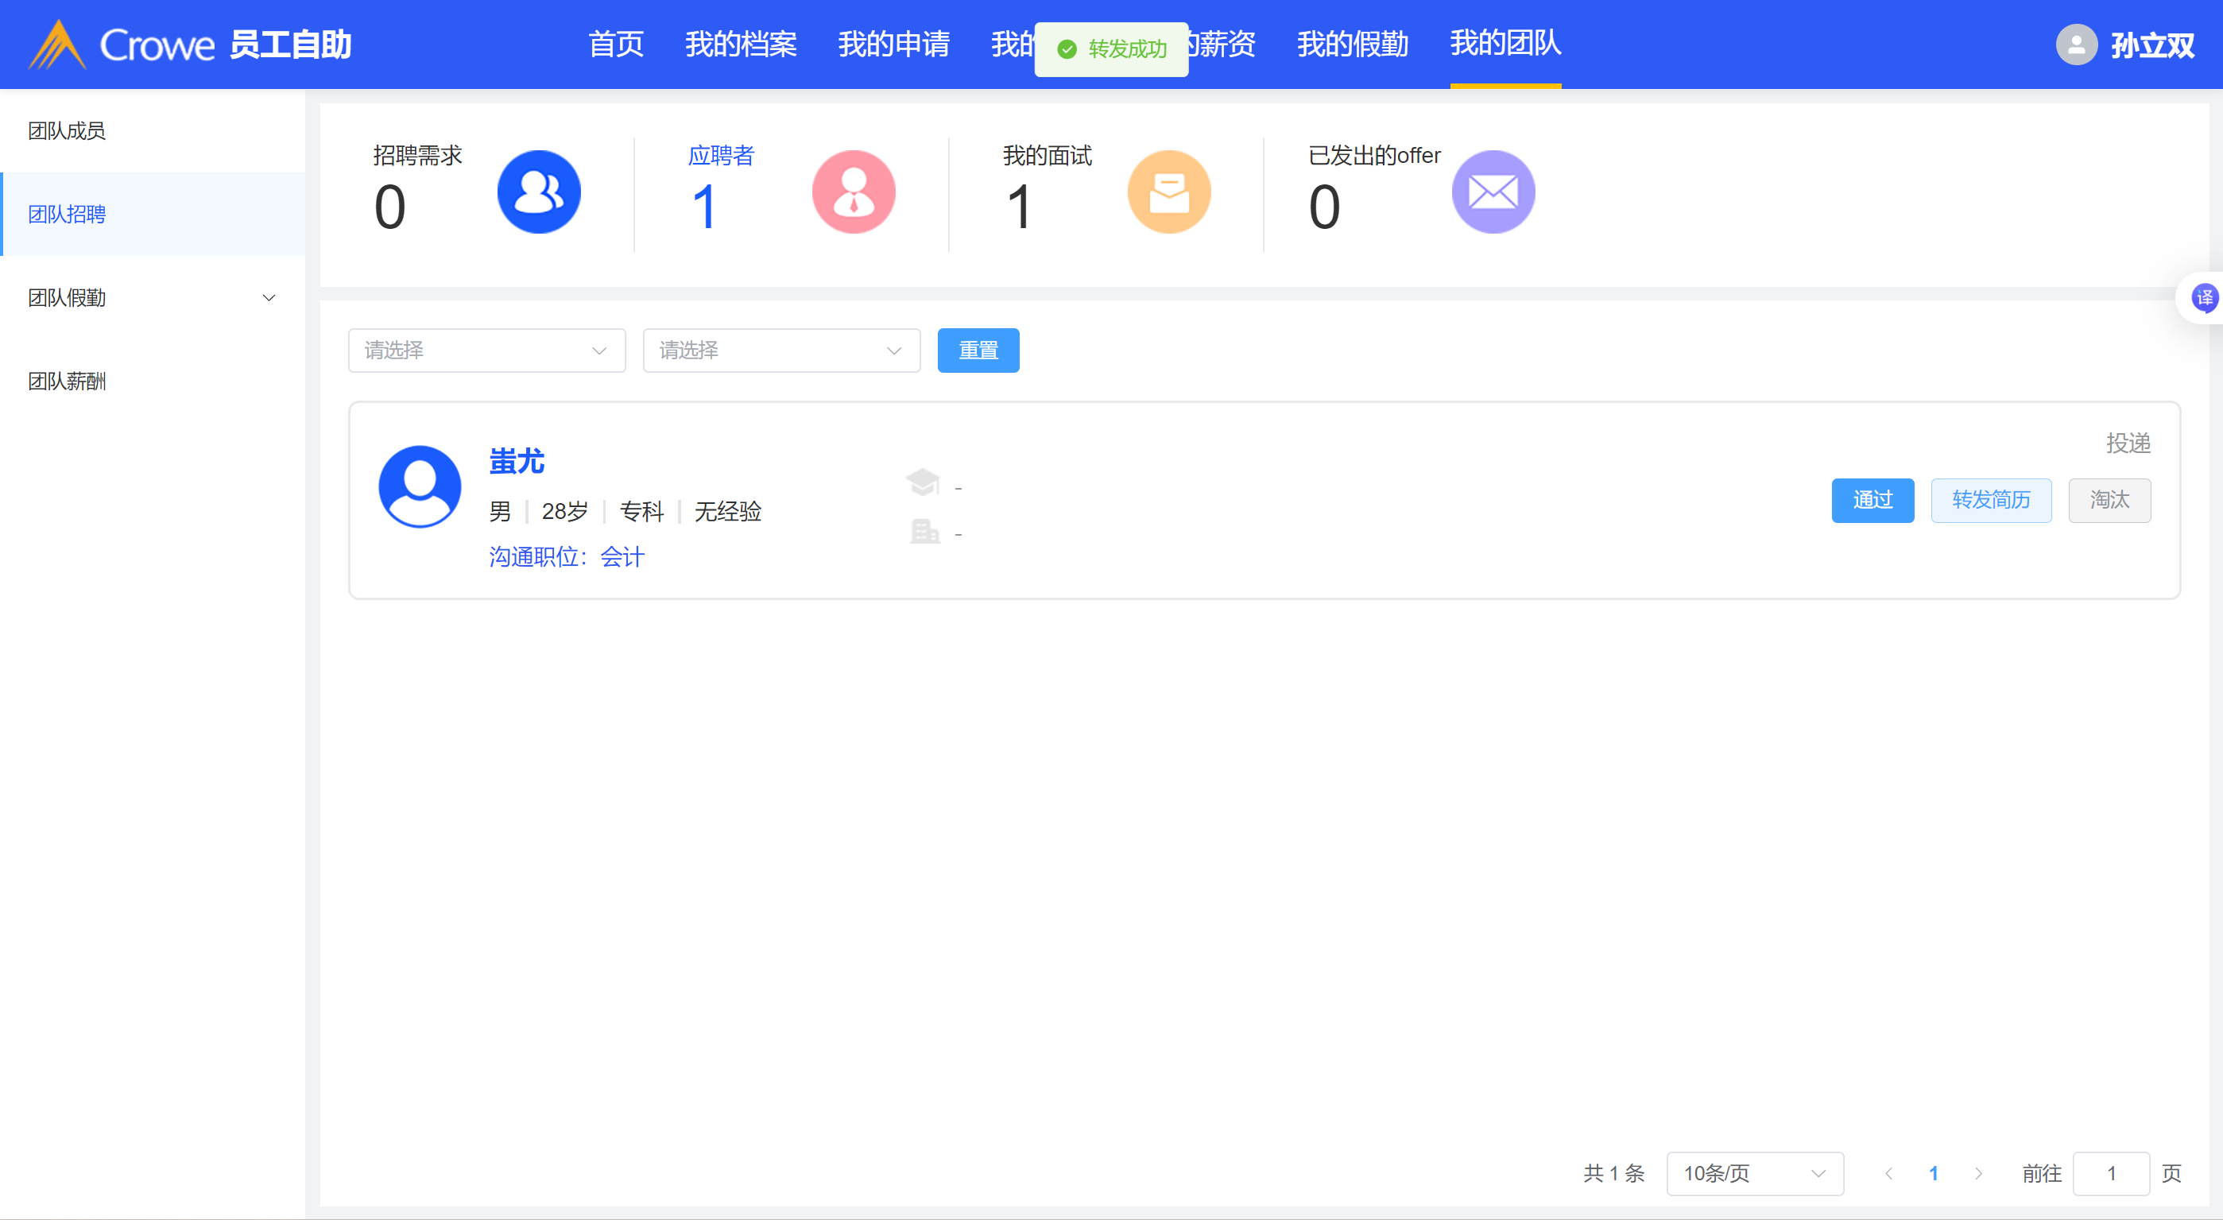Reject the candidate with 淘汰 button

(2109, 500)
